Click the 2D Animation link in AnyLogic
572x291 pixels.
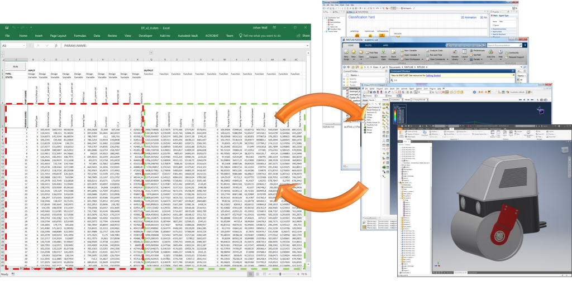click(x=468, y=17)
